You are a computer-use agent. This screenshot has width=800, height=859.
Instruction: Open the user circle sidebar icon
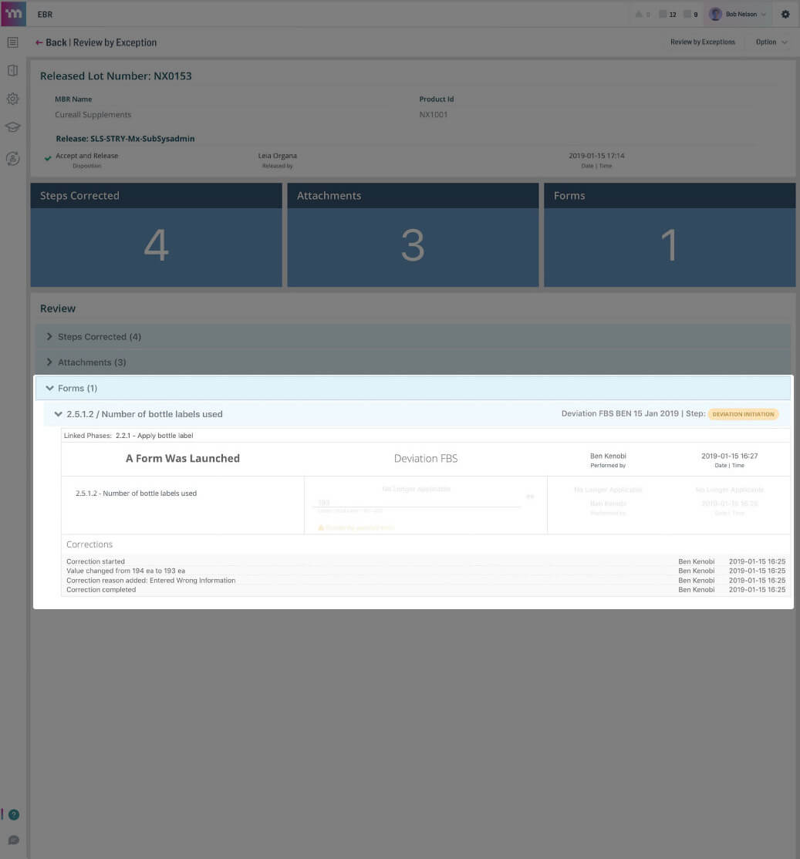(12, 158)
